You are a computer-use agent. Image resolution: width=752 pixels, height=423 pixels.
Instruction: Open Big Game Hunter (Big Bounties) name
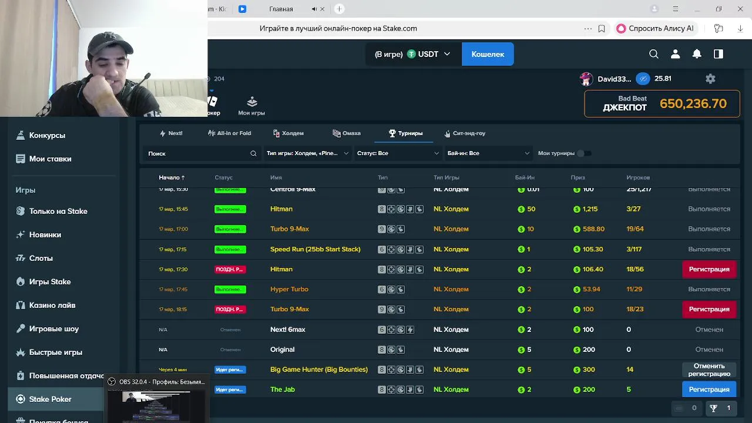pyautogui.click(x=319, y=370)
